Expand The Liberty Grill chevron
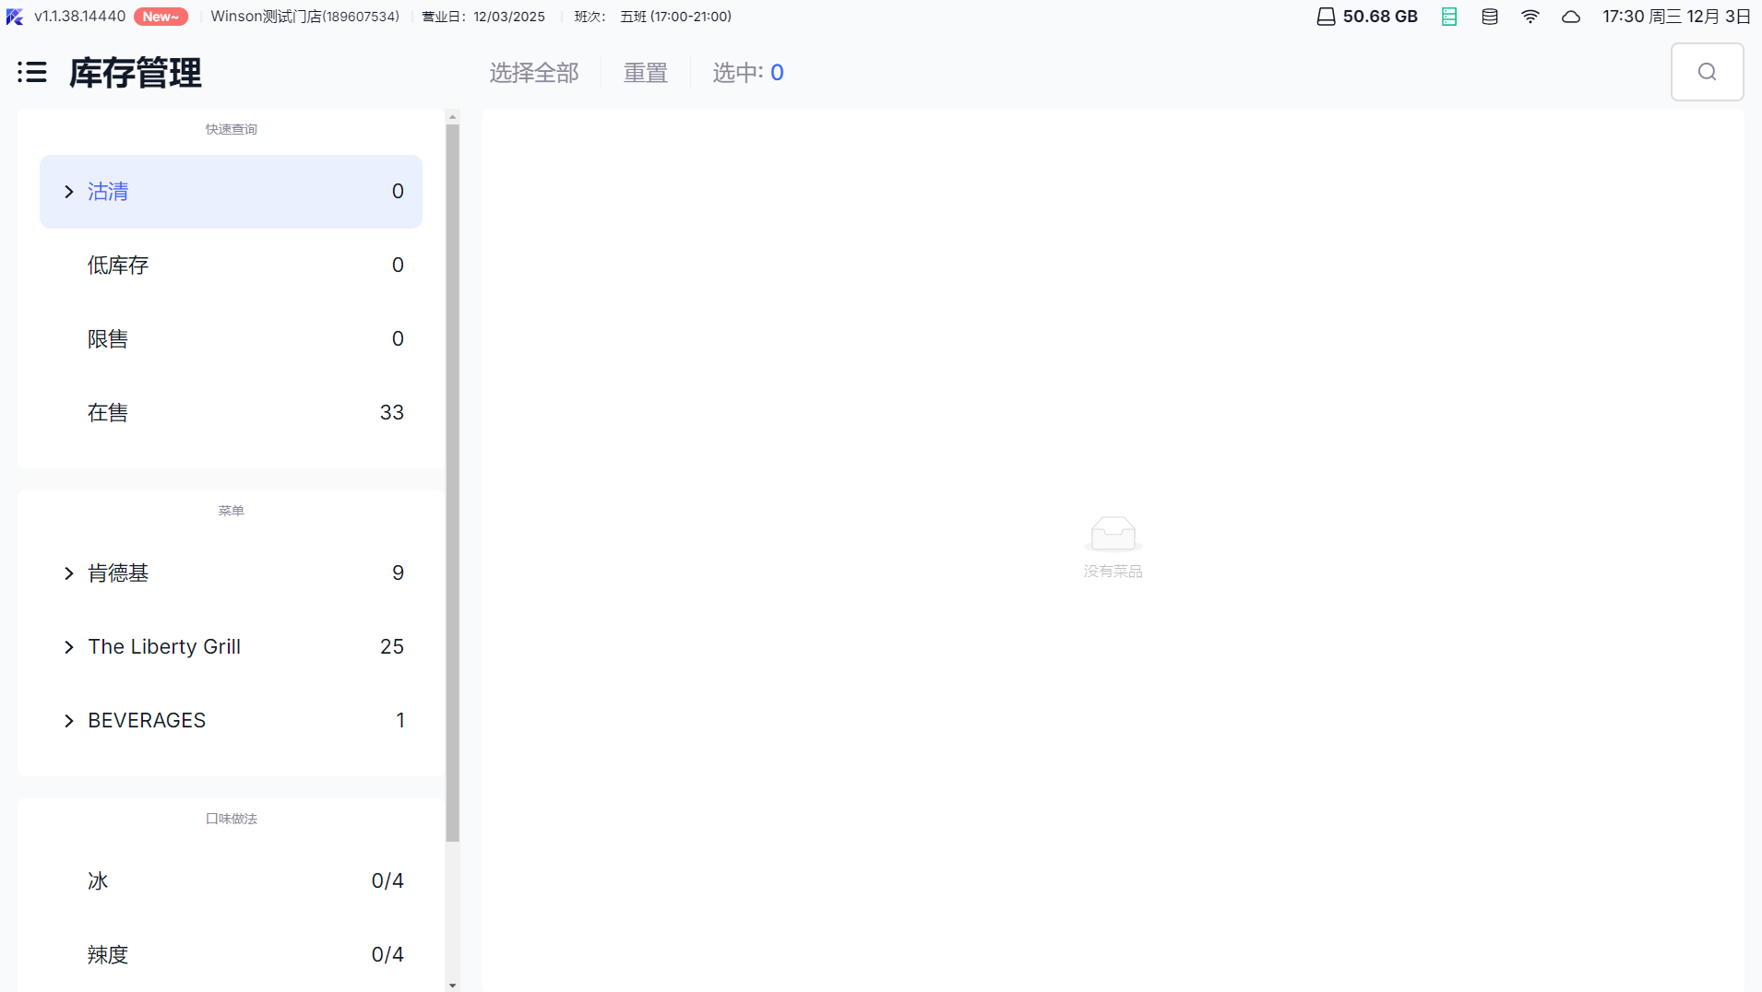1762x992 pixels. [x=69, y=647]
